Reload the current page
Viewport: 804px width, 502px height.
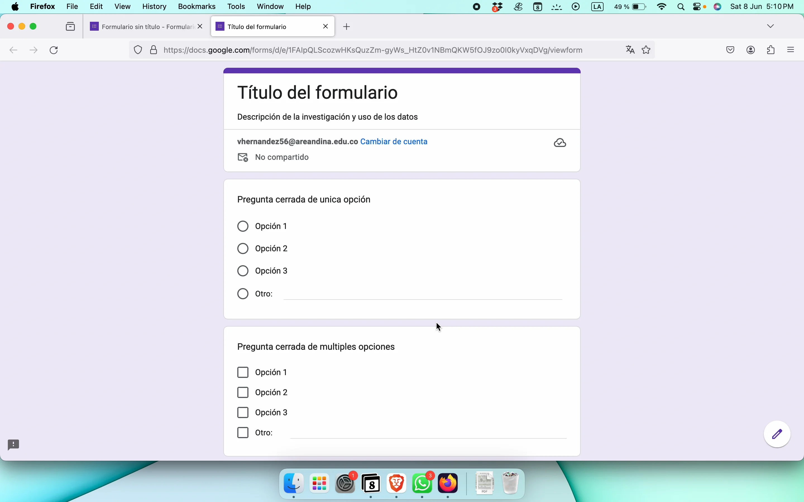pyautogui.click(x=54, y=50)
